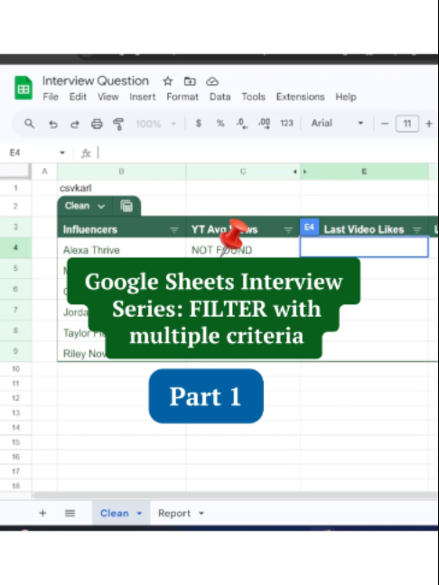Open the all sheets list icon
This screenshot has height=585, width=439.
point(70,513)
